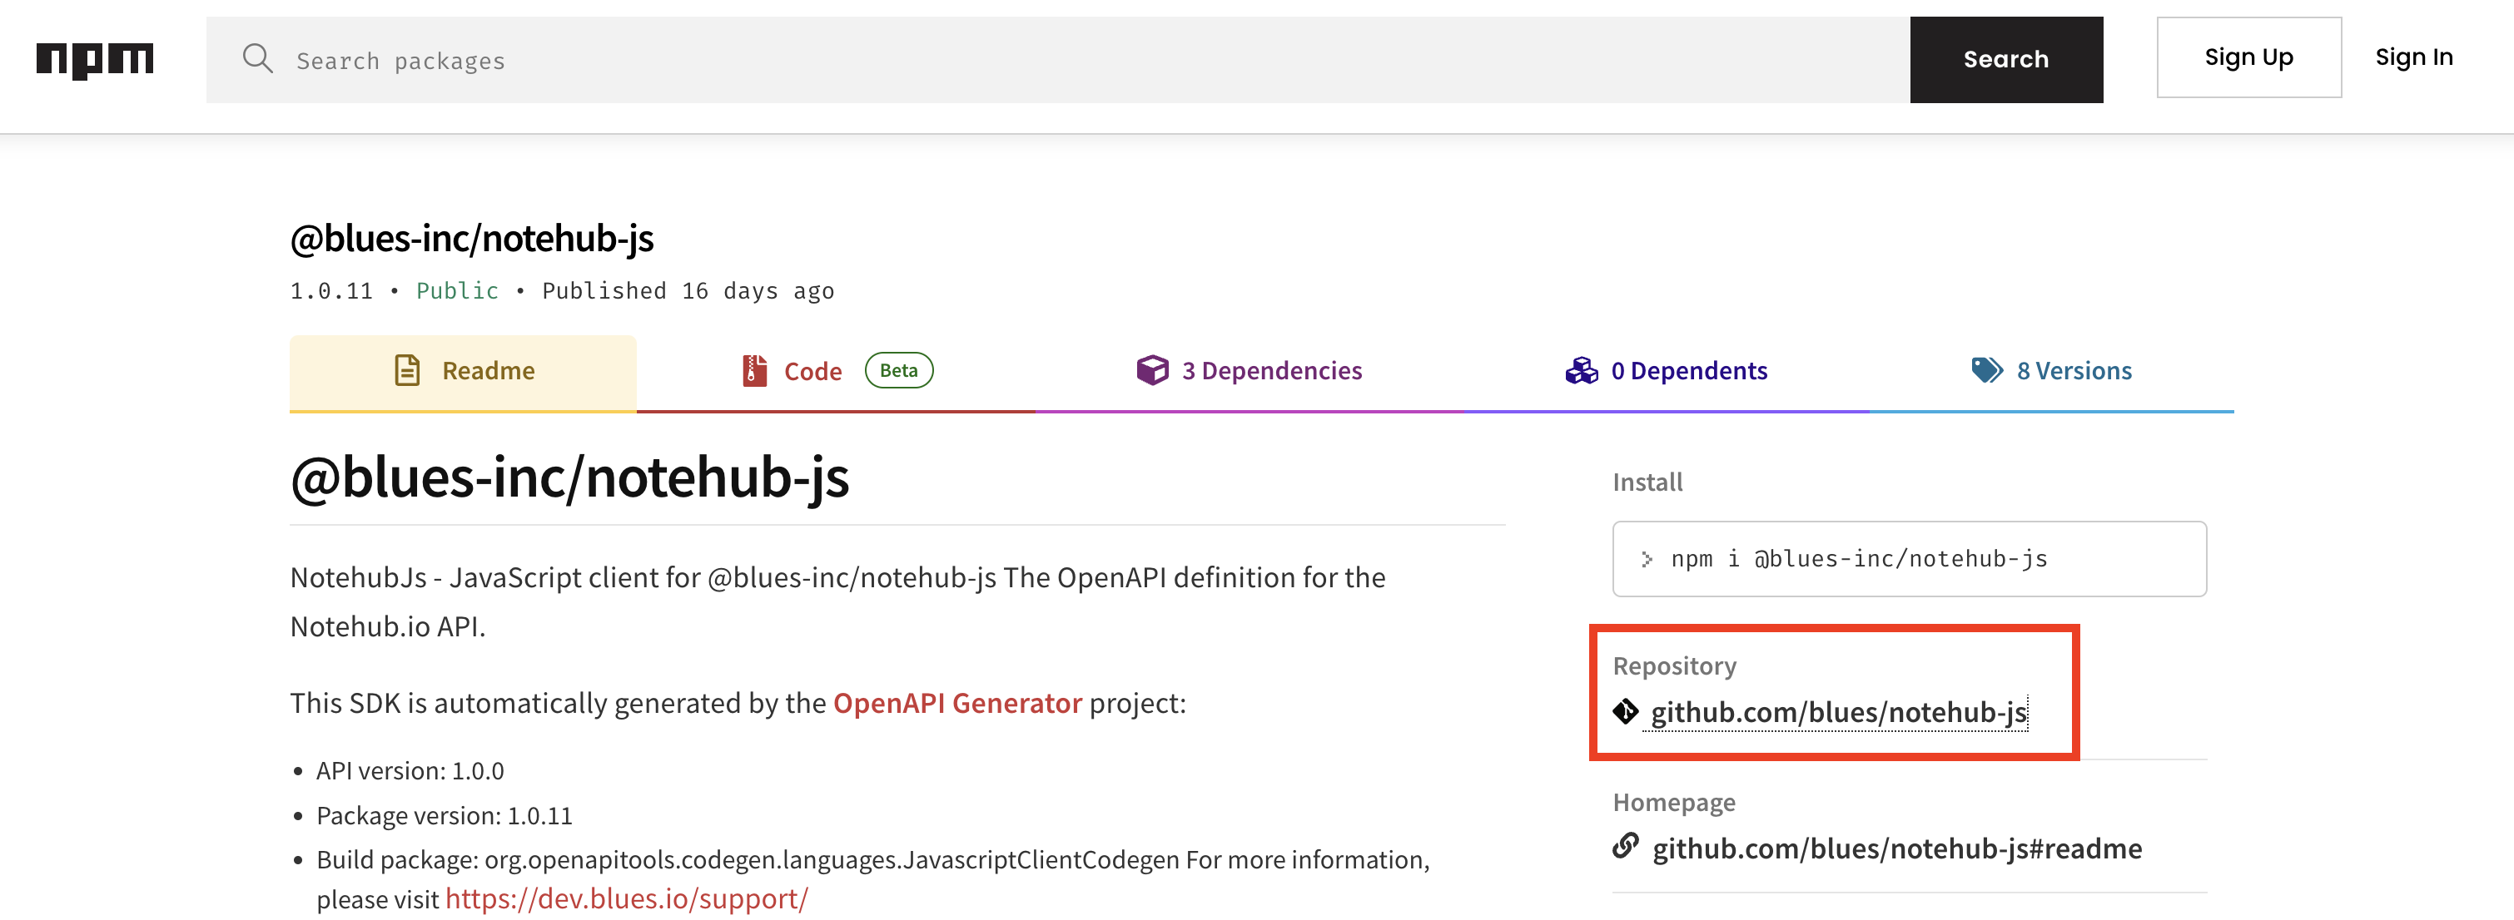Switch to the Code tab
The image size is (2514, 920).
812,371
